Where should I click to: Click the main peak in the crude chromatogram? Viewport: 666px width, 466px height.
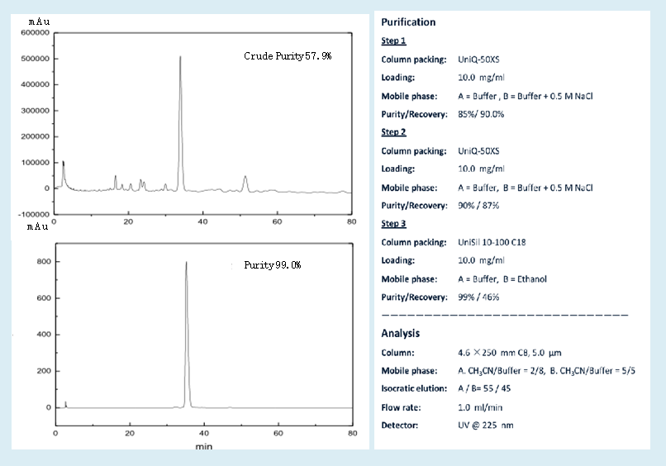pos(180,123)
